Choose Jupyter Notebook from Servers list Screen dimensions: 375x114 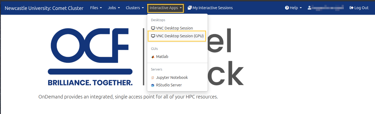tap(172, 78)
